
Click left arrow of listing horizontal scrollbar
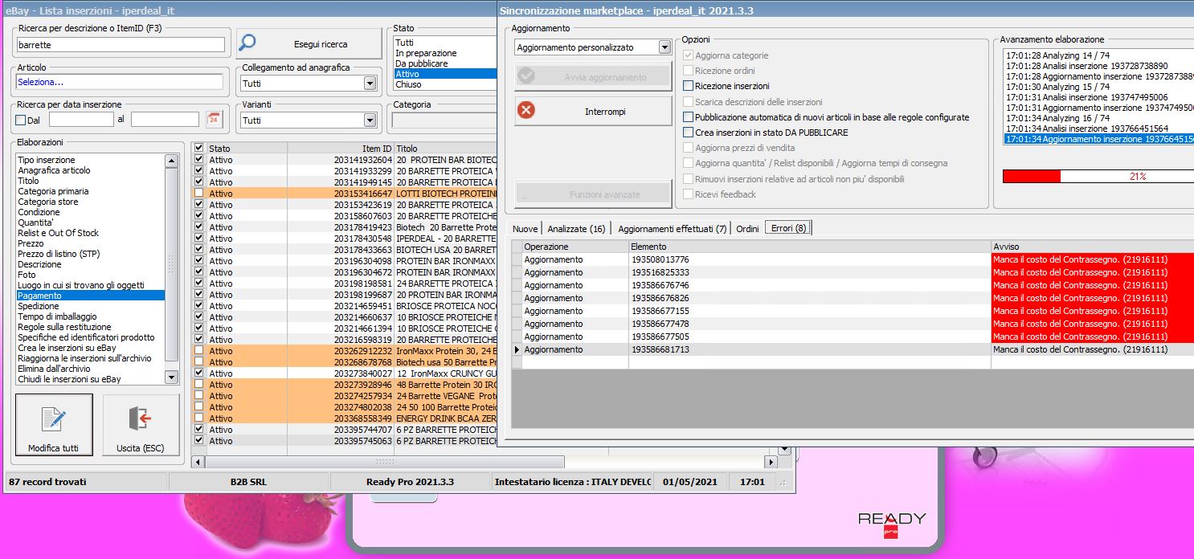[199, 463]
